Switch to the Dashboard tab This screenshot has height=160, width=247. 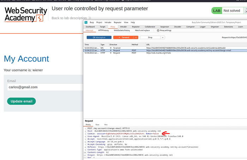(x=90, y=27)
